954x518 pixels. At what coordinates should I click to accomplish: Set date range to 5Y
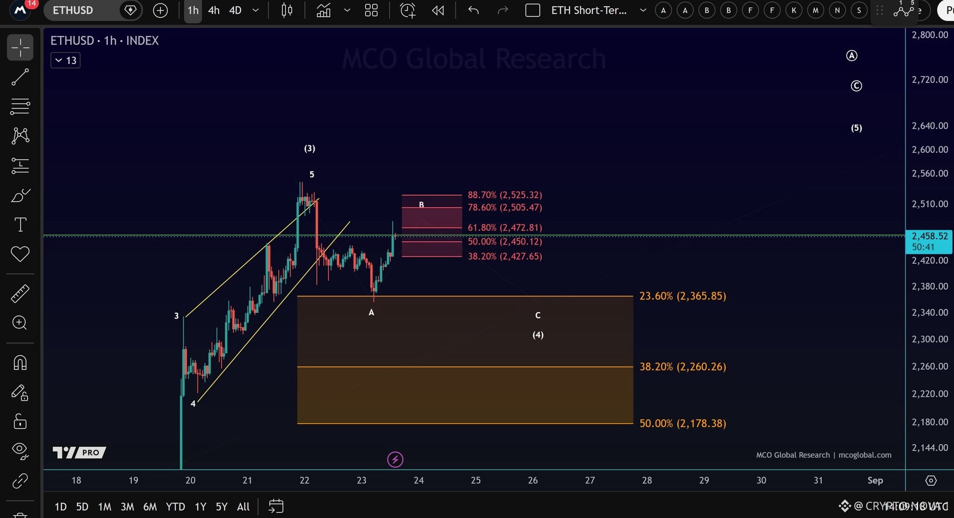pyautogui.click(x=222, y=507)
